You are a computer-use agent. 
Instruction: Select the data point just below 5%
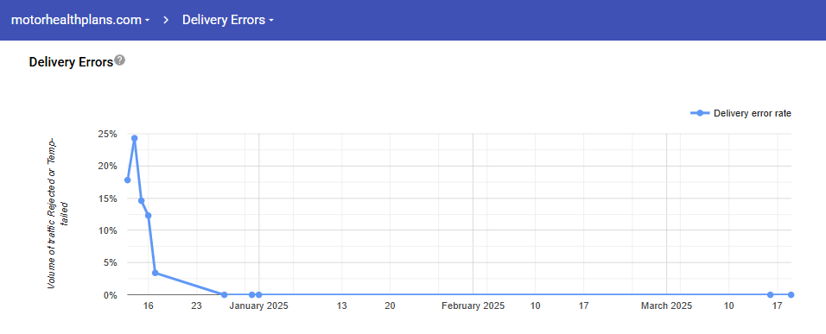[155, 273]
